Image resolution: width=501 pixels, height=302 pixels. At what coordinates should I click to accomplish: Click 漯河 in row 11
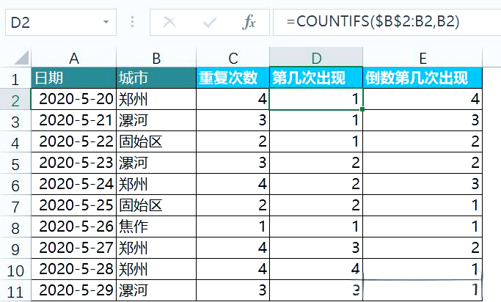[156, 290]
